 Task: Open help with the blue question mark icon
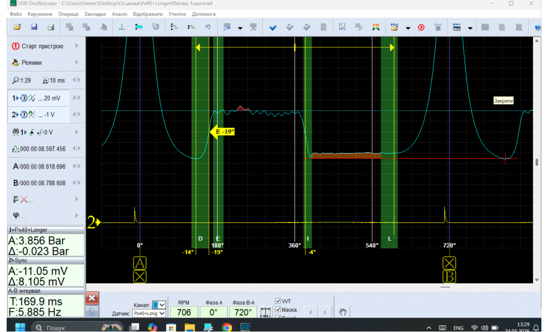[538, 28]
